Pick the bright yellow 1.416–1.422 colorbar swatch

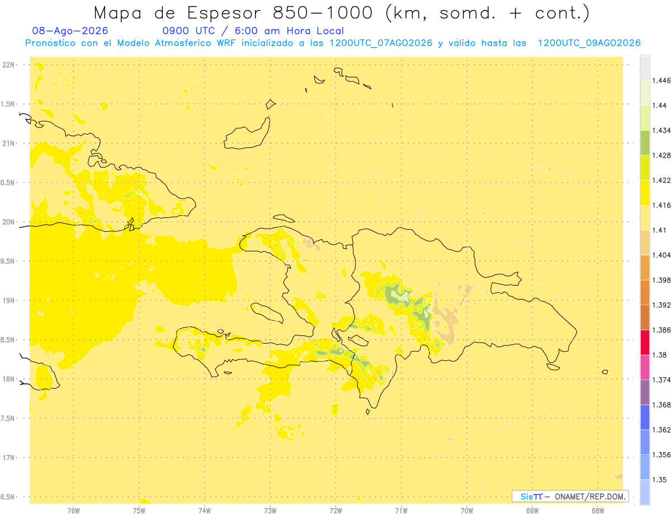[645, 192]
